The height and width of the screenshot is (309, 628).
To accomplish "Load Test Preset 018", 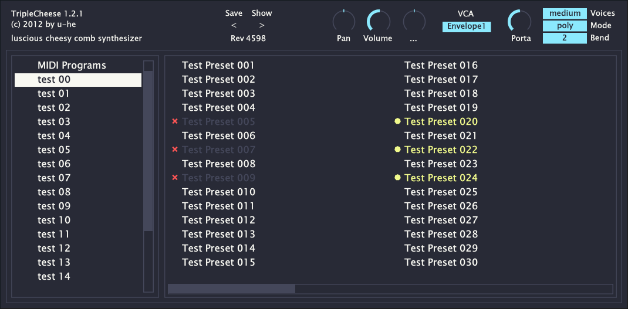I will (x=441, y=93).
